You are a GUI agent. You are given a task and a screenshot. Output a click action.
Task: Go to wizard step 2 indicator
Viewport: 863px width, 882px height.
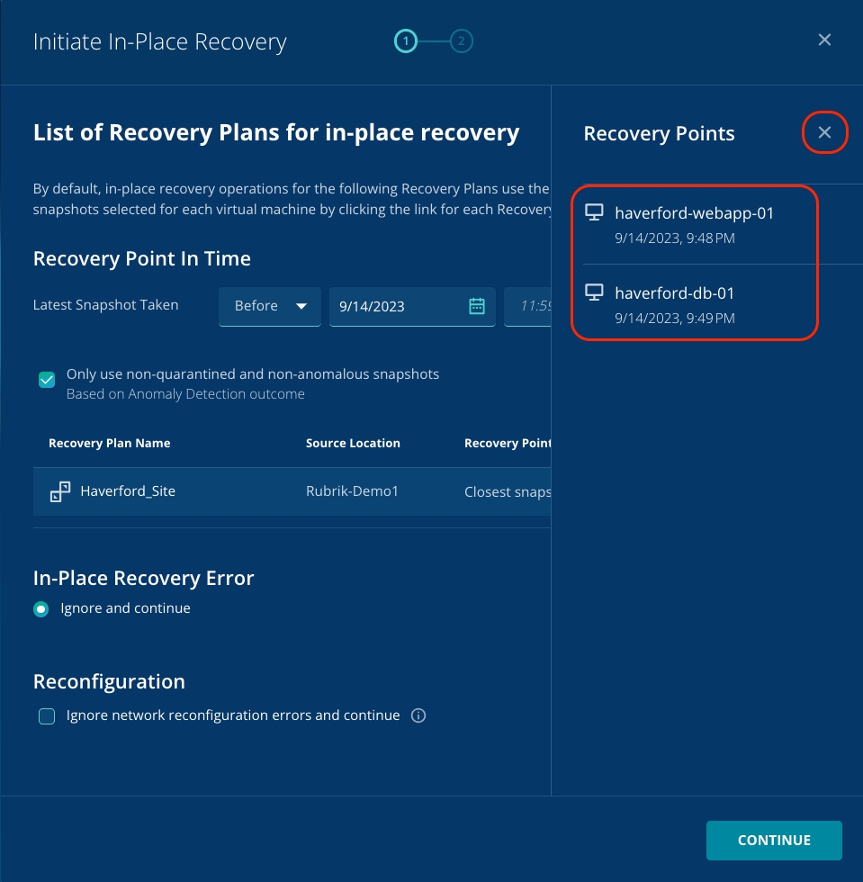pyautogui.click(x=462, y=40)
